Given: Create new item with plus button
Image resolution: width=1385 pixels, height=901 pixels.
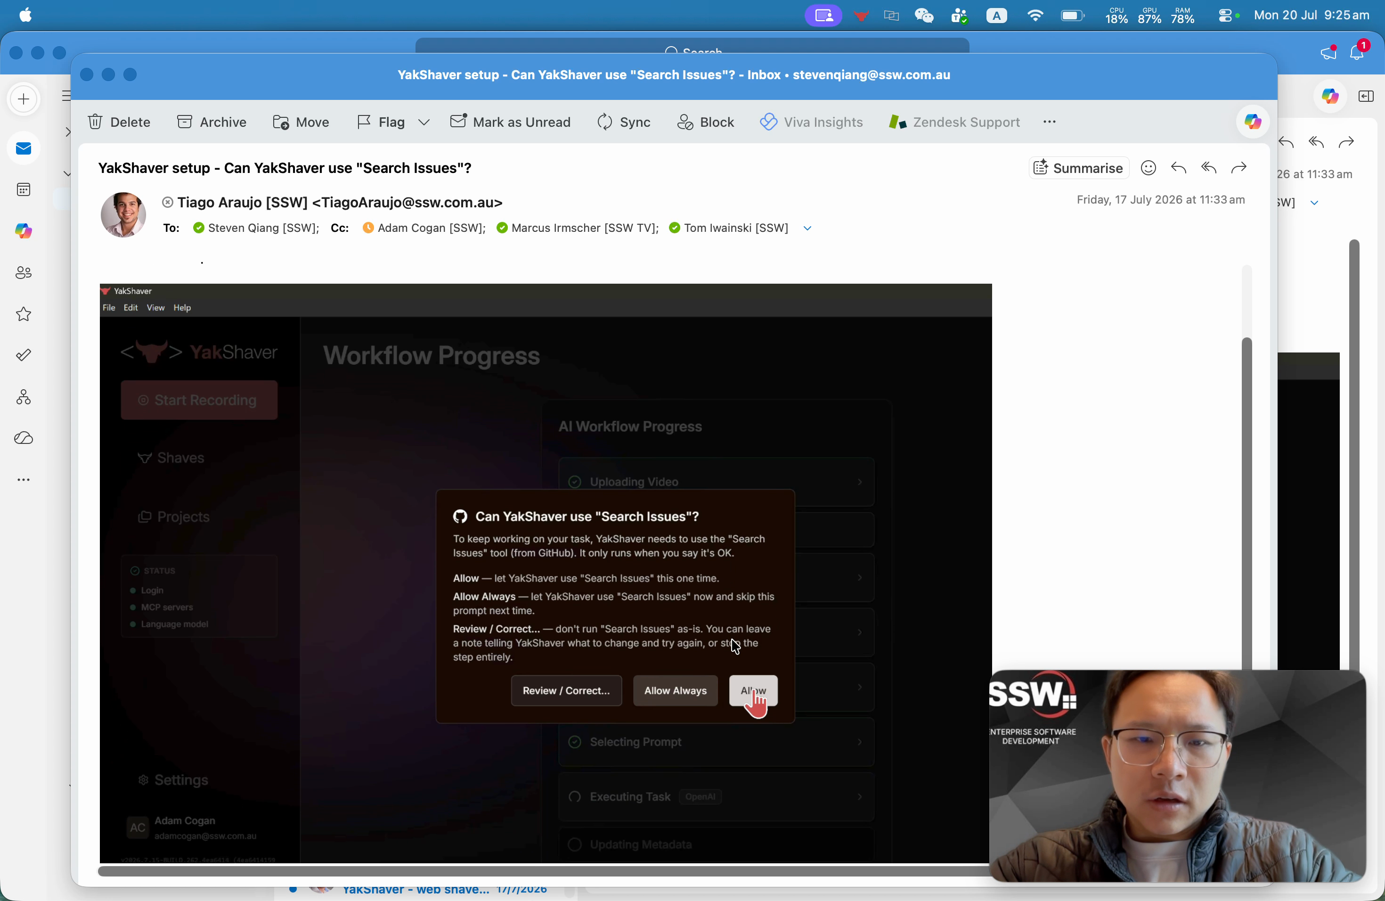Looking at the screenshot, I should pyautogui.click(x=24, y=99).
